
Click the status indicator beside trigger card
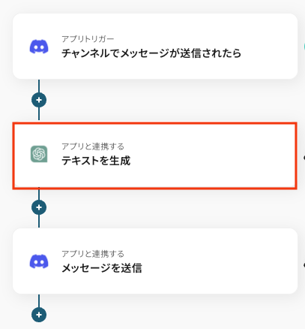pos(304,47)
